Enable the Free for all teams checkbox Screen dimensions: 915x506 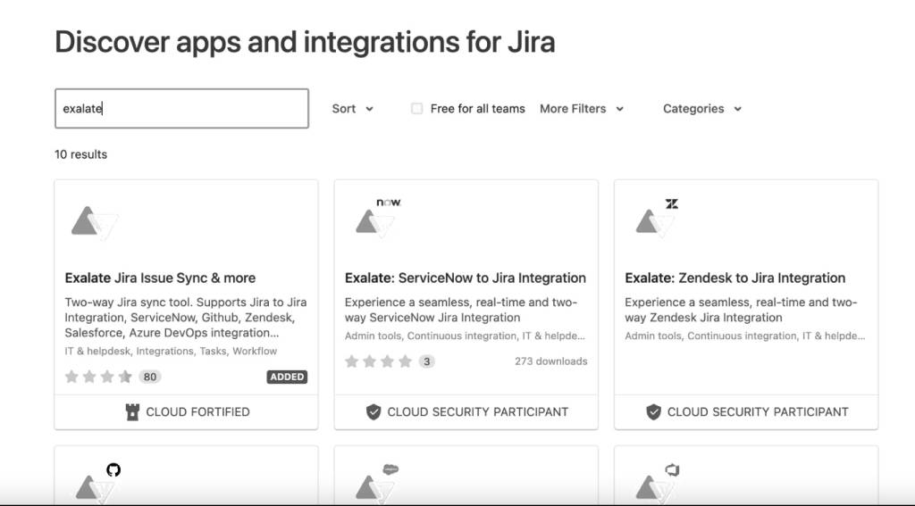pyautogui.click(x=416, y=109)
